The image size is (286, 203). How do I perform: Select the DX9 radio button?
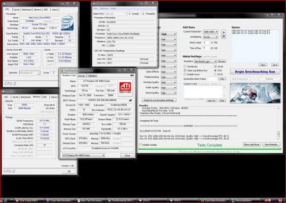[216, 70]
